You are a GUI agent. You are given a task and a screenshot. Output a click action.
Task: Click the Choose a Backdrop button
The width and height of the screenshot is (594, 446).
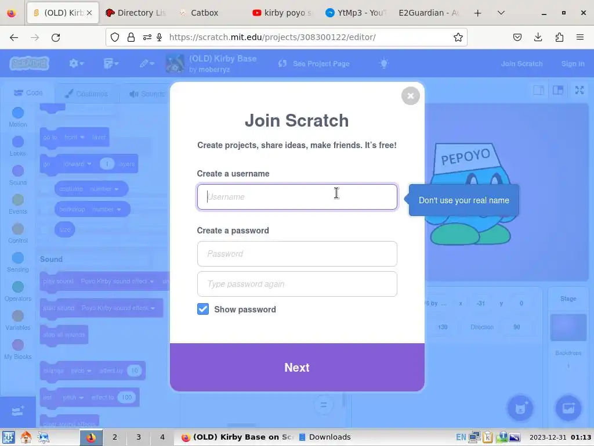click(568, 408)
